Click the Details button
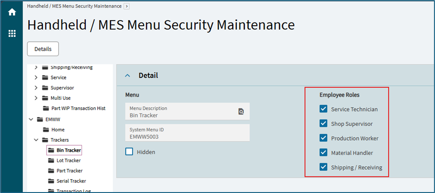Image resolution: width=435 pixels, height=193 pixels. tap(43, 49)
